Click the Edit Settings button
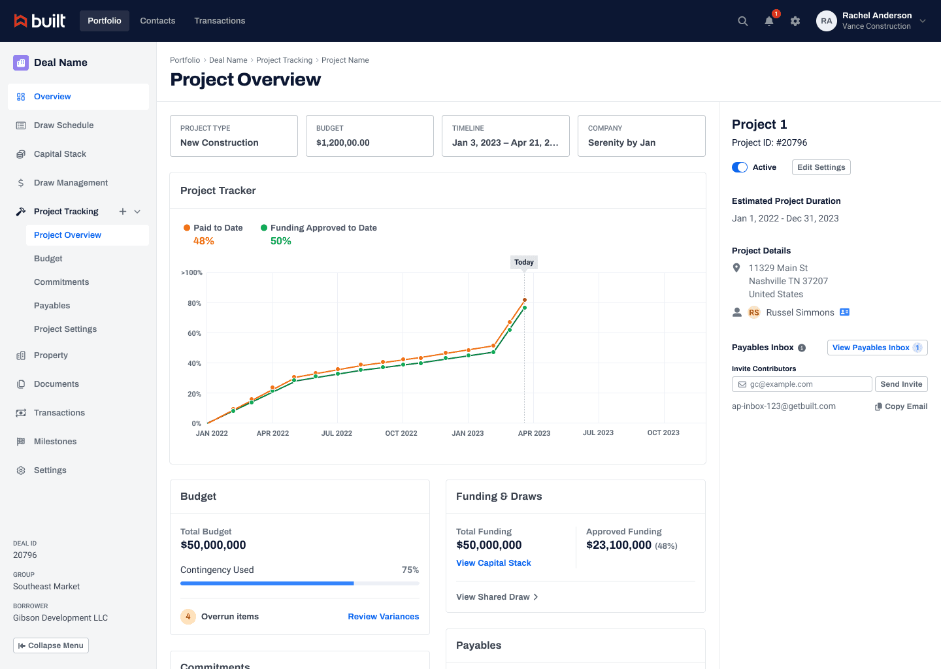Image resolution: width=941 pixels, height=669 pixels. 821,167
